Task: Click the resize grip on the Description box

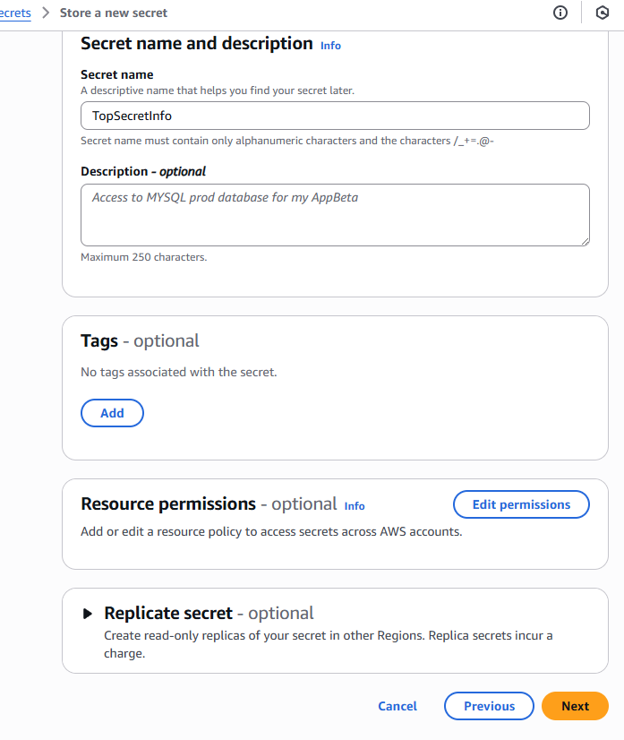Action: (586, 241)
